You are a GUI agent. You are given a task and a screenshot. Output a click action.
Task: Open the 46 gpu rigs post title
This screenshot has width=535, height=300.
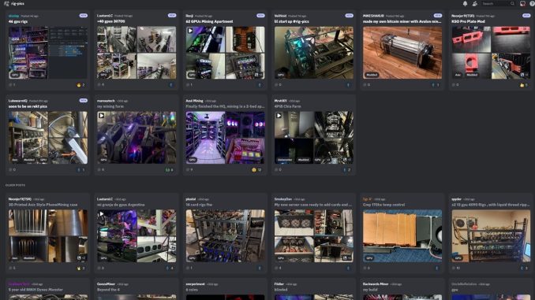(18, 21)
